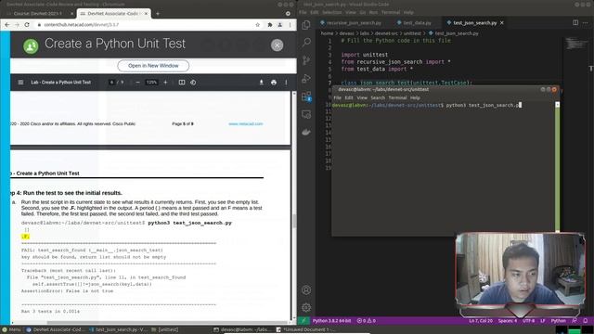Open the taskbar Menu button
Viewport: 594px width, 334px height.
point(11,330)
